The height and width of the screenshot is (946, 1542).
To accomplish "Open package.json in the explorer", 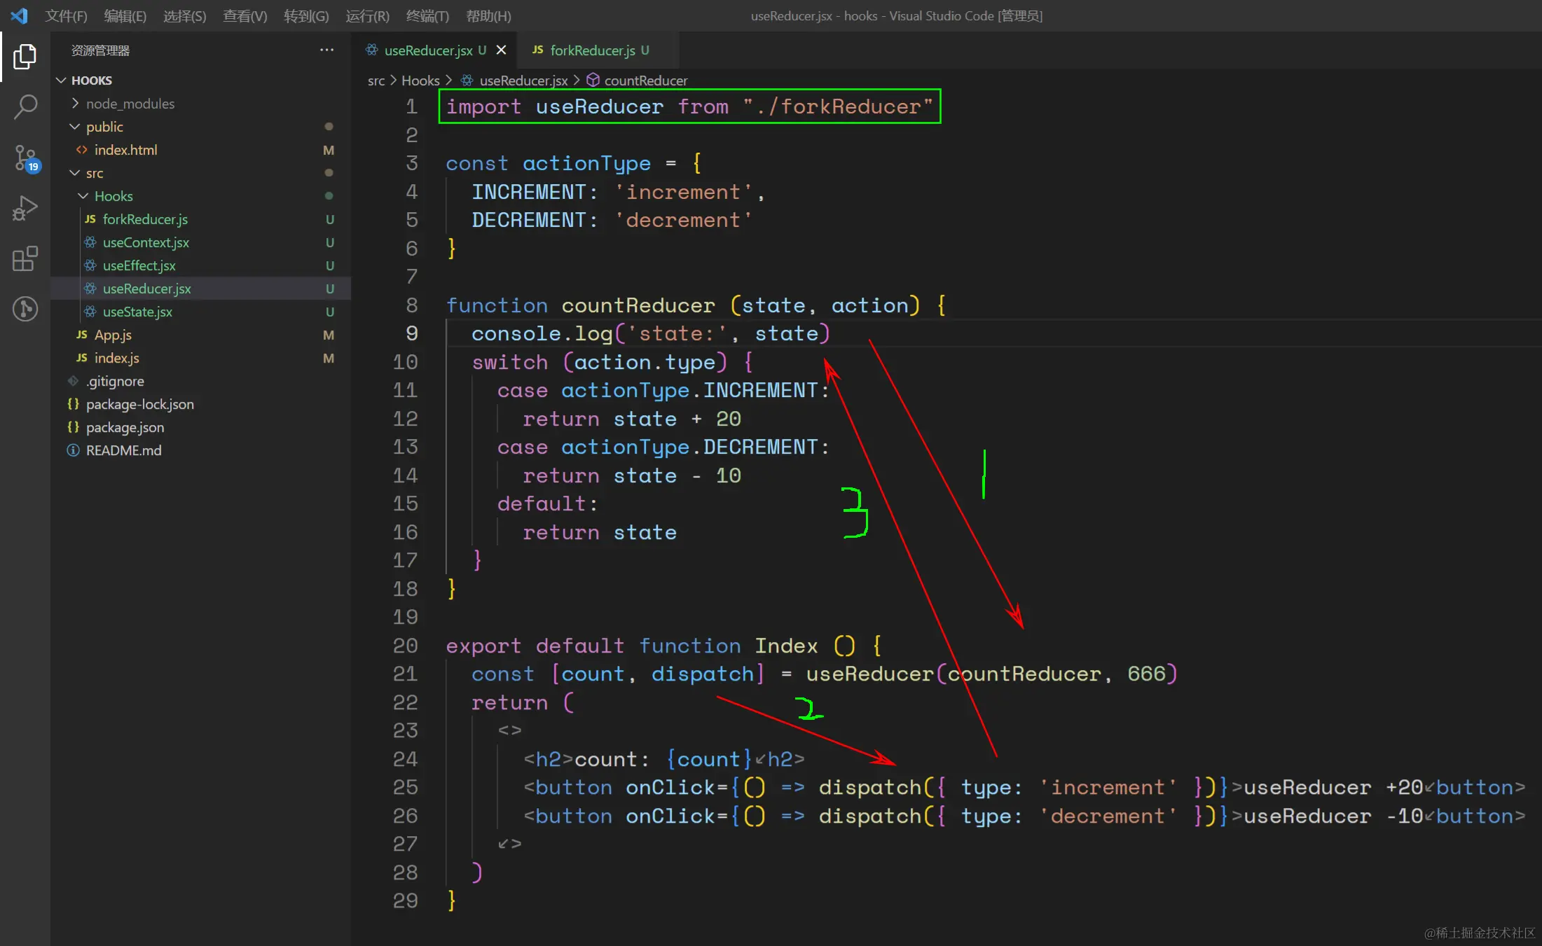I will pyautogui.click(x=125, y=427).
